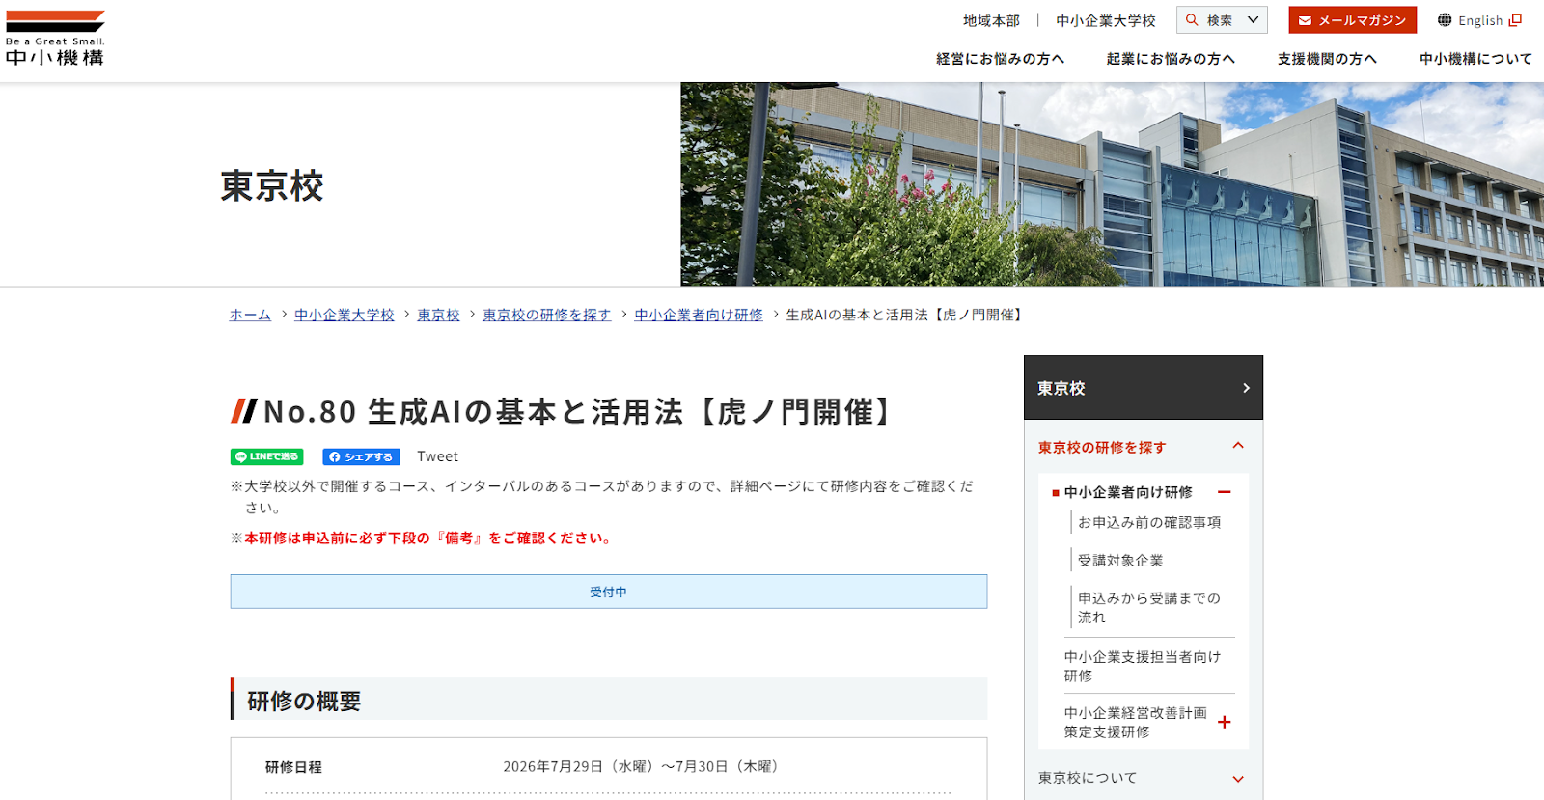The width and height of the screenshot is (1544, 800).
Task: Share on Facebook シェアする button
Action: [361, 456]
